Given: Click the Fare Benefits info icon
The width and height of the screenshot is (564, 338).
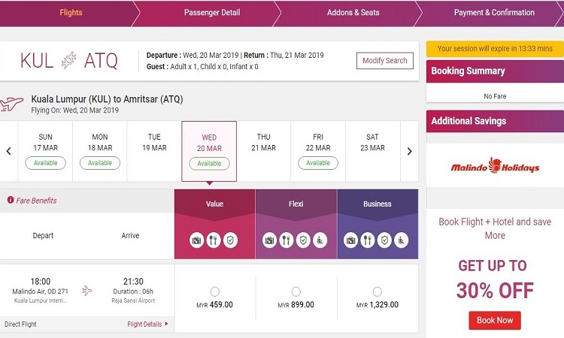Looking at the screenshot, I should 11,201.
